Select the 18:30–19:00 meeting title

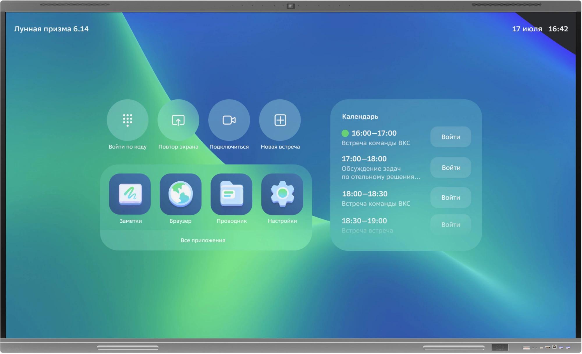[x=367, y=231]
